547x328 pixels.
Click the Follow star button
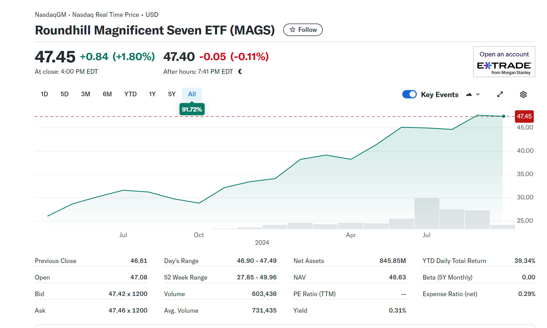point(303,30)
